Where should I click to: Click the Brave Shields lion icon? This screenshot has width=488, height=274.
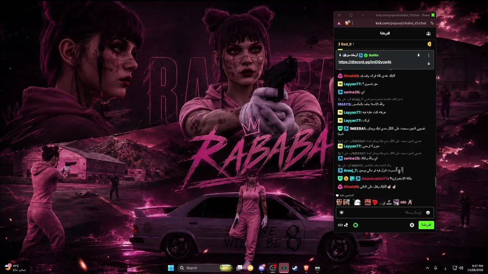tap(347, 23)
